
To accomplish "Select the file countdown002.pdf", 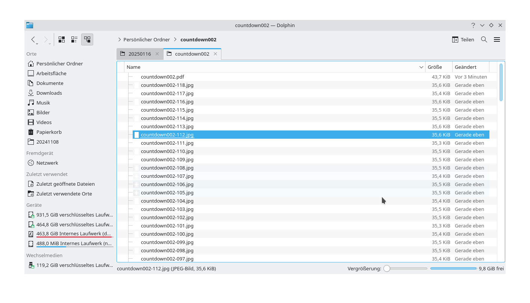I will tap(162, 77).
